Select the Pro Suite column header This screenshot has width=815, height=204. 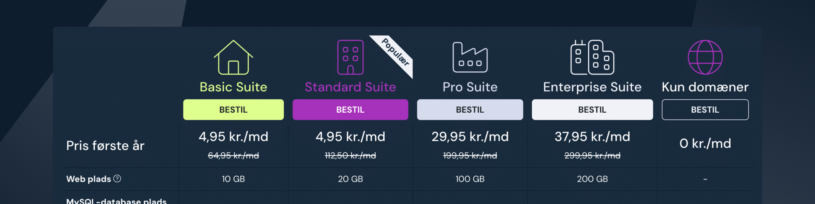click(470, 87)
